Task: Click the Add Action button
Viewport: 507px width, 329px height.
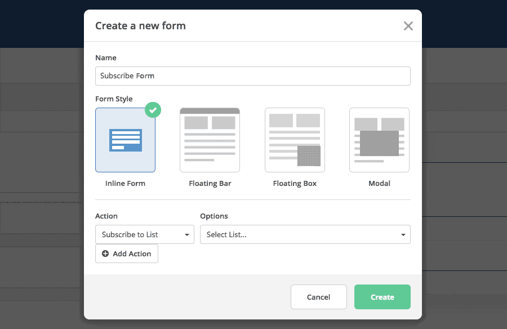Action: click(126, 254)
